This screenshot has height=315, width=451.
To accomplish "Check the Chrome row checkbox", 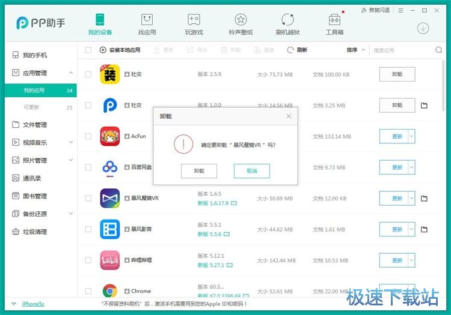I will pyautogui.click(x=88, y=291).
